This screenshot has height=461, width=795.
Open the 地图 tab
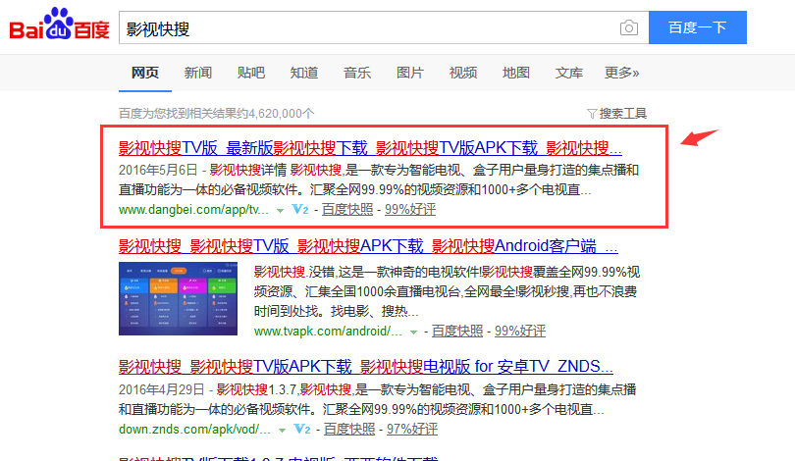pyautogui.click(x=515, y=73)
